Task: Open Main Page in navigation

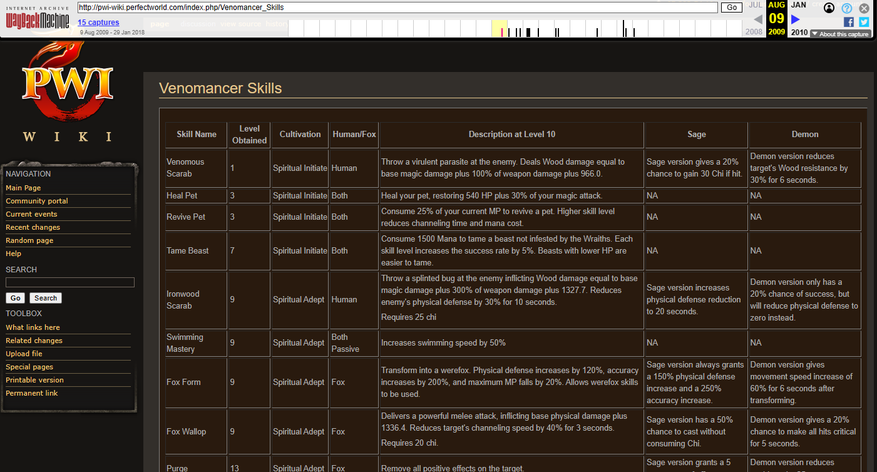Action: tap(23, 188)
